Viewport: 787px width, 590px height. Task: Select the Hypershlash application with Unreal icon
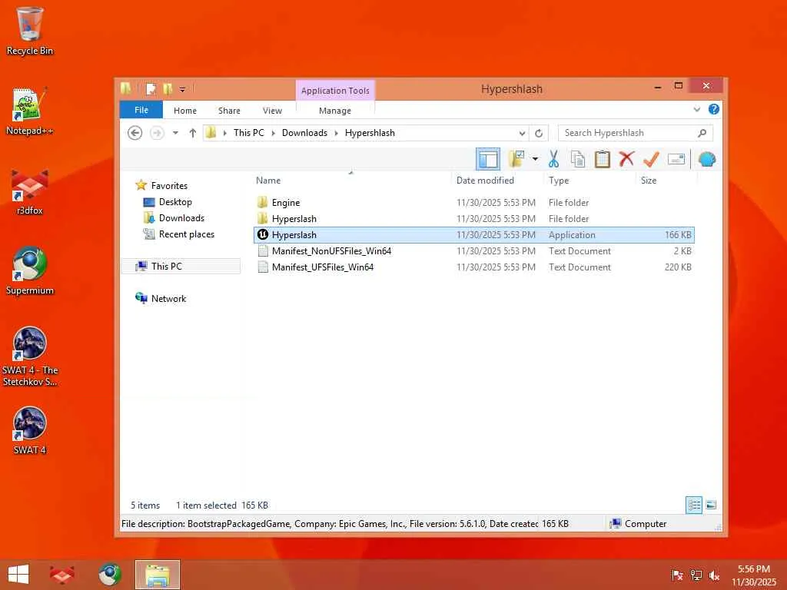[474, 235]
